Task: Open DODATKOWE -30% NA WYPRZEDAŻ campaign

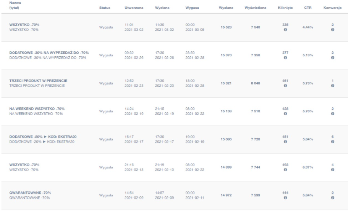Action: pyautogui.click(x=49, y=53)
